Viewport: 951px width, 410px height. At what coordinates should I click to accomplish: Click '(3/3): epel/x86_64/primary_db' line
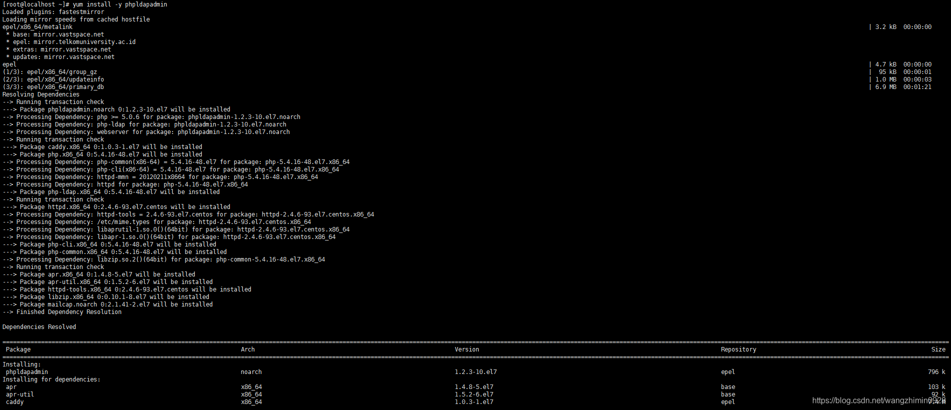point(54,87)
